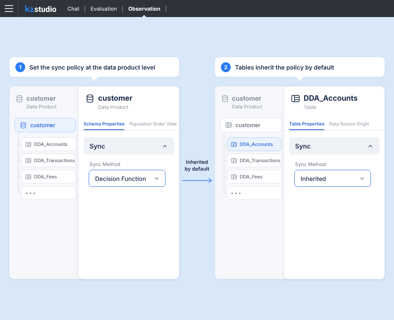Viewport: 394px width, 320px height.
Task: Click gray database icon in left sidebar header
Action: (x=19, y=99)
